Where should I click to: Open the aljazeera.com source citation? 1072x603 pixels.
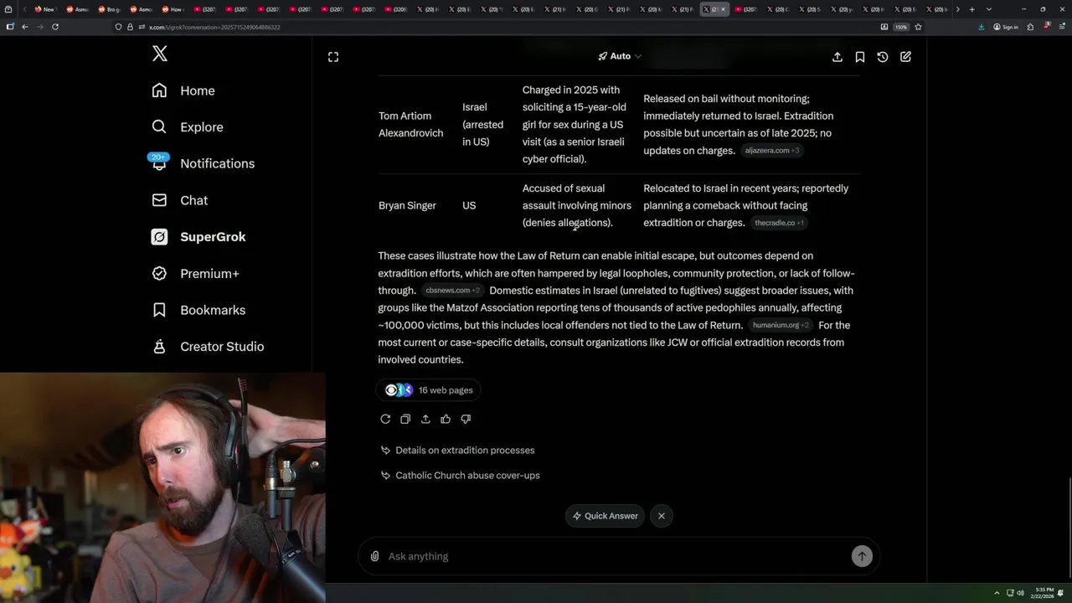772,151
